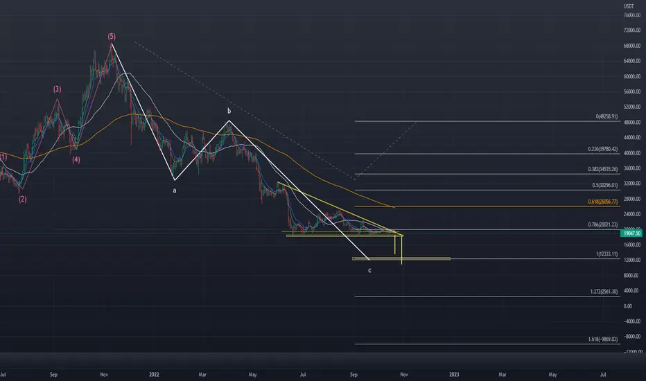Click the 40000.00 price axis value
This screenshot has width=646, height=381.
pos(632,153)
